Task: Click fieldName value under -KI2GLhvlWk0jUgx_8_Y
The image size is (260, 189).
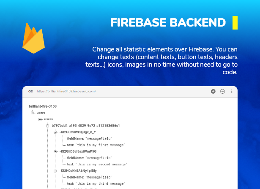Action: [99, 139]
